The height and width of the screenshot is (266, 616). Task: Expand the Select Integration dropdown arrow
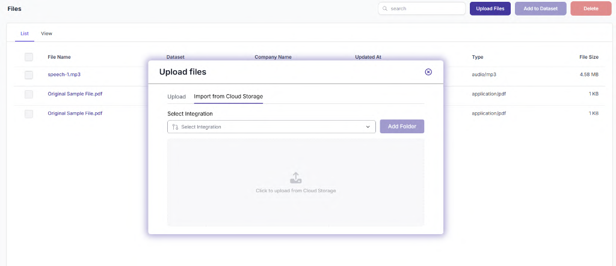coord(368,127)
